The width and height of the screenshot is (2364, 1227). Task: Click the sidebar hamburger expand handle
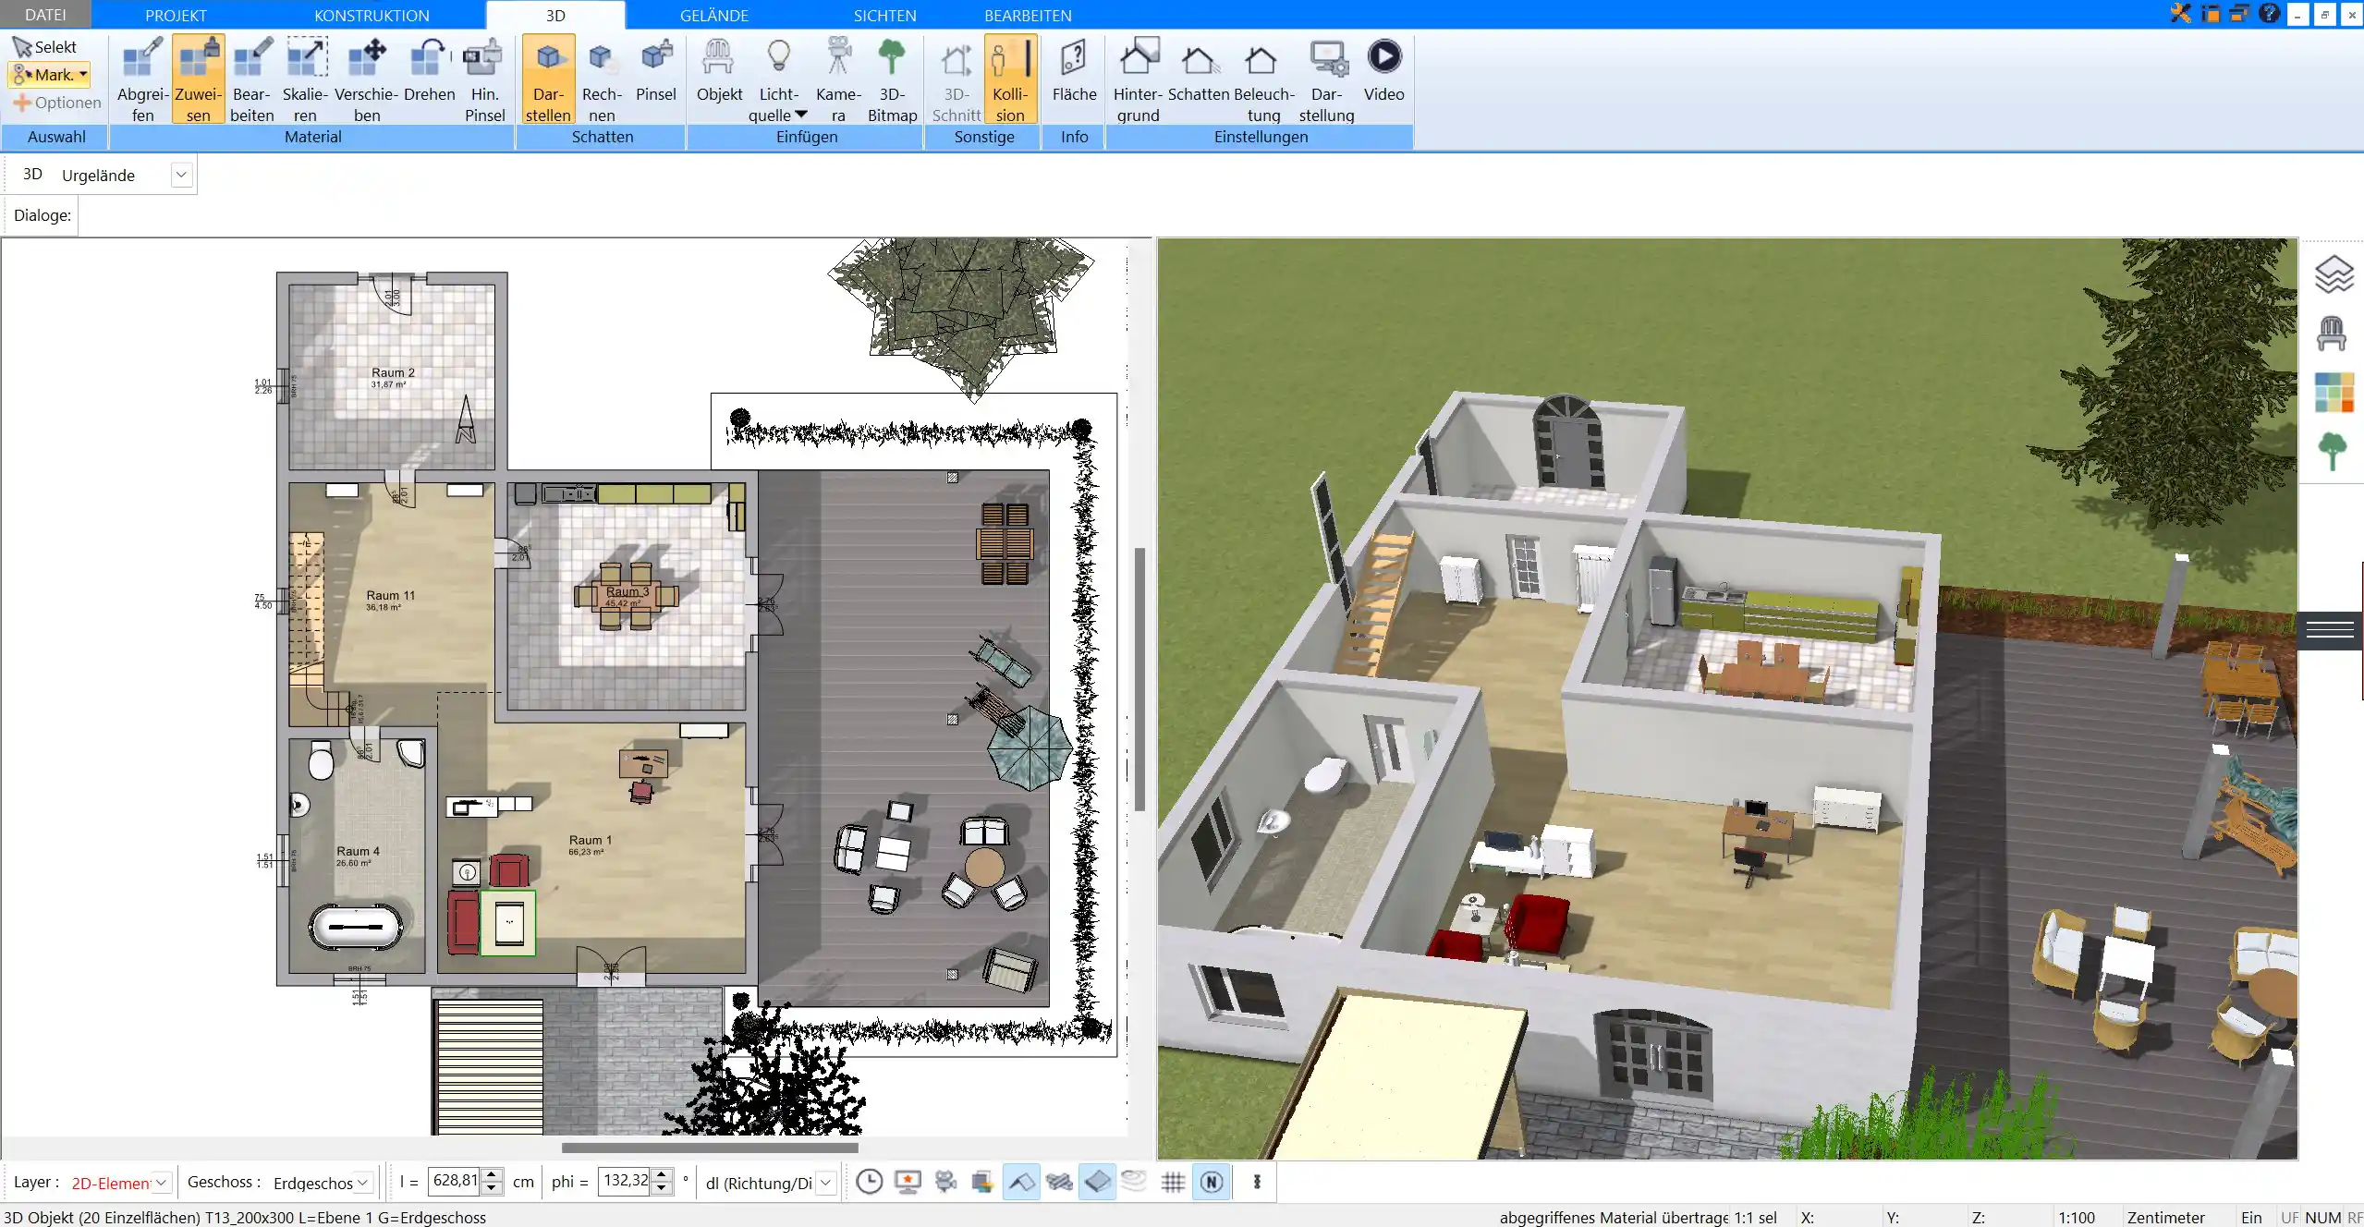[2330, 630]
